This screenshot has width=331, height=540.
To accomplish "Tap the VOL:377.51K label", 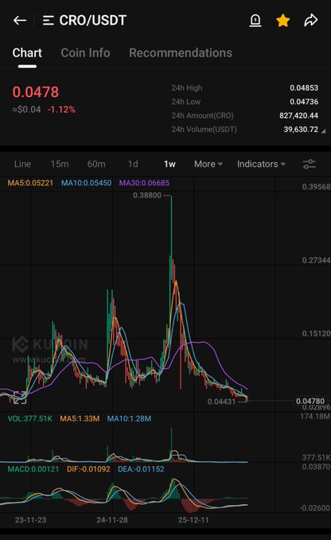I will [30, 418].
